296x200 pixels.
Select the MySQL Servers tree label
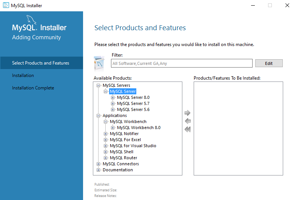point(116,85)
